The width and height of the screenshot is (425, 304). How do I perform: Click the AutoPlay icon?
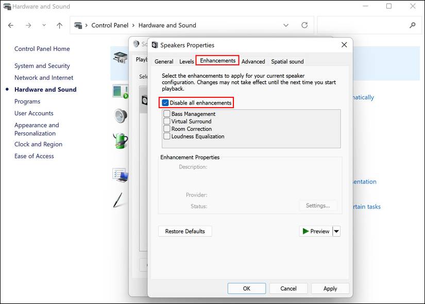coord(121,91)
